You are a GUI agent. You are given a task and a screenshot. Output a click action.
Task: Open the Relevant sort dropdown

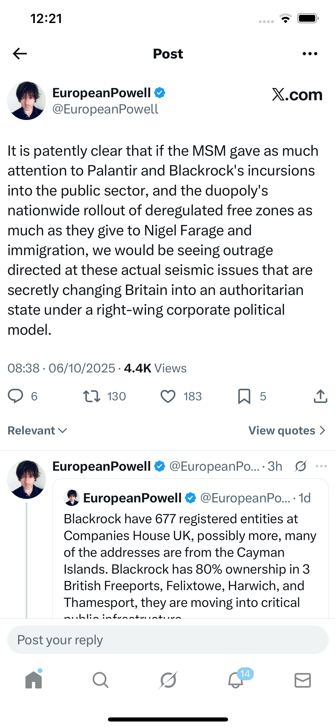[x=37, y=430]
